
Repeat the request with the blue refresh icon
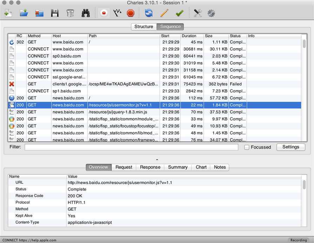[x=149, y=13]
